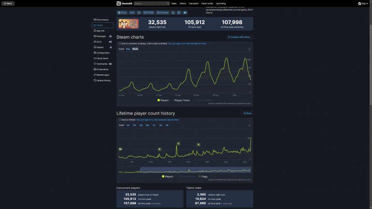This screenshot has width=372, height=209.
Task: Set lifetime chart zoom to 6m
Action: pos(147,125)
